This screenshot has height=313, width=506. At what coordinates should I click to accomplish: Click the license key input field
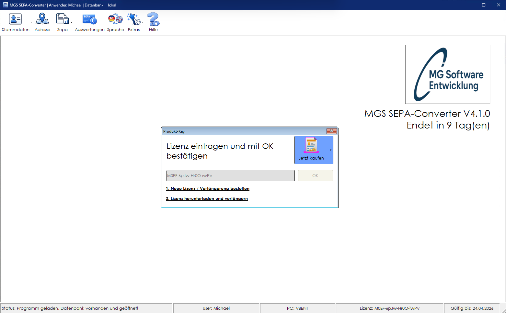(x=230, y=175)
